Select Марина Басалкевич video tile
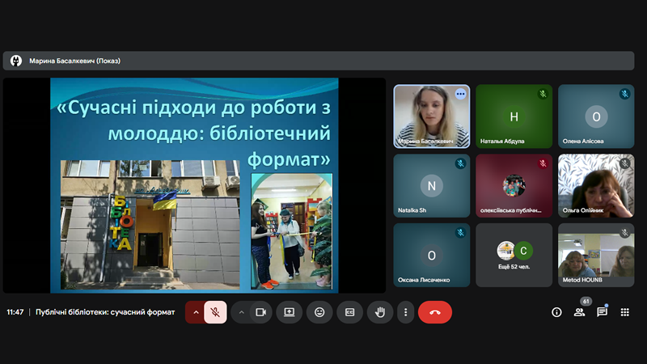Viewport: 647px width, 364px height. click(x=432, y=116)
